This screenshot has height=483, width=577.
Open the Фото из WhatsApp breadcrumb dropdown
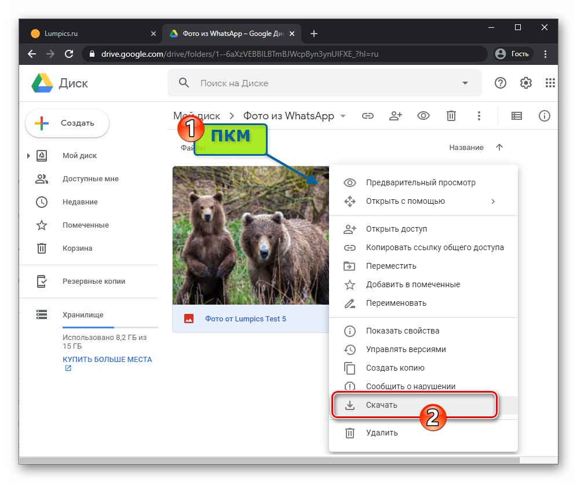343,116
